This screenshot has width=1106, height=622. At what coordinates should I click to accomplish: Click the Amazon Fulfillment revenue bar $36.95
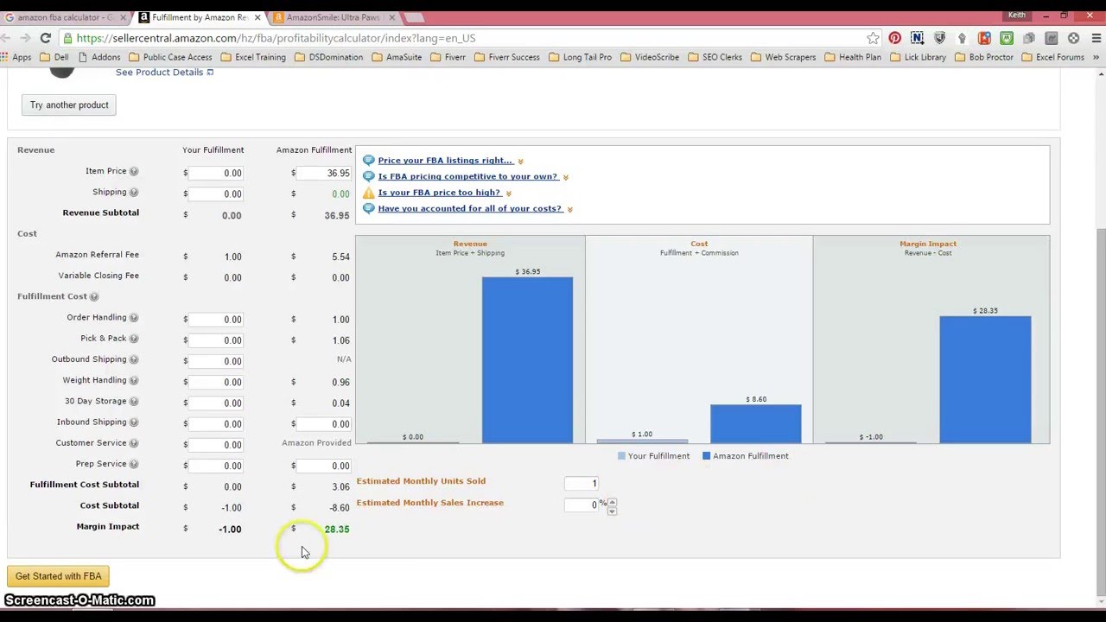(527, 360)
